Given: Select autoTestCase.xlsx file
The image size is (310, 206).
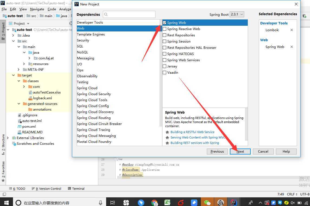Looking at the screenshot, I should pyautogui.click(x=45, y=92).
